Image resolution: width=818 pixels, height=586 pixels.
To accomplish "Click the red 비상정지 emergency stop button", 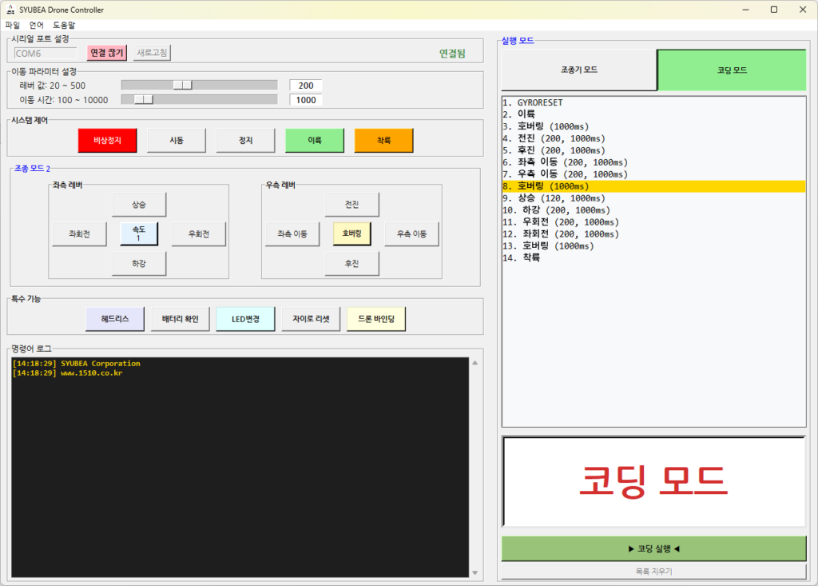I will 108,141.
